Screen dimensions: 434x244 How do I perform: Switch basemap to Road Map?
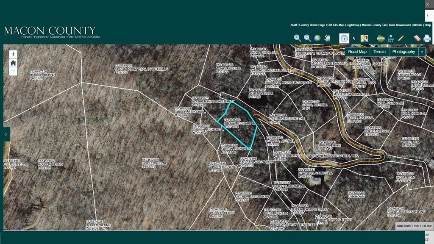(357, 52)
